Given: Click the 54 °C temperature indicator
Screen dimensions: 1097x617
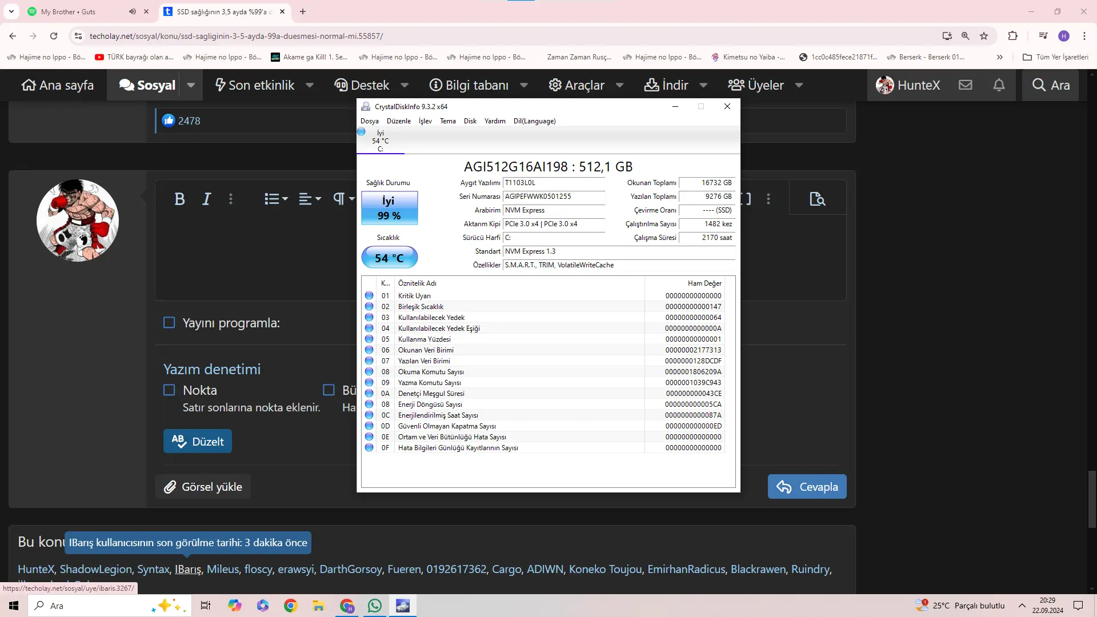Looking at the screenshot, I should [389, 258].
